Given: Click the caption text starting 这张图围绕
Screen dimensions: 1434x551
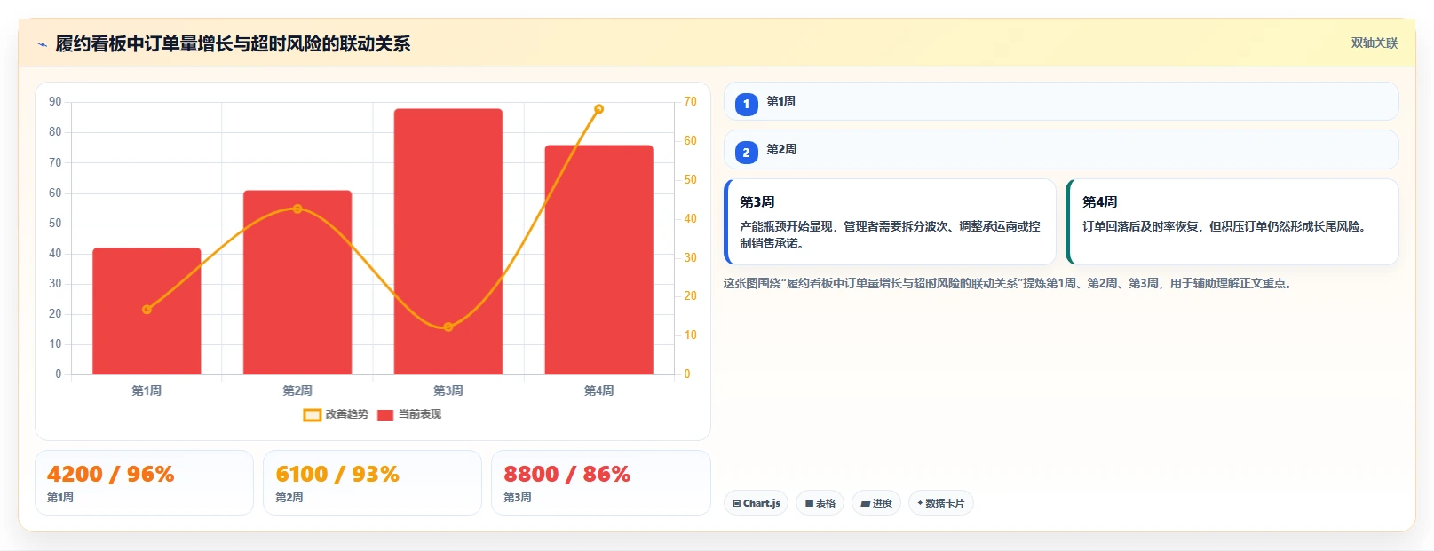Looking at the screenshot, I should click(x=1010, y=284).
